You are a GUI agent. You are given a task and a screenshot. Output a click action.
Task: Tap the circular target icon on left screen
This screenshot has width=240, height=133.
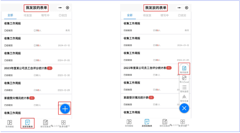coord(68,8)
